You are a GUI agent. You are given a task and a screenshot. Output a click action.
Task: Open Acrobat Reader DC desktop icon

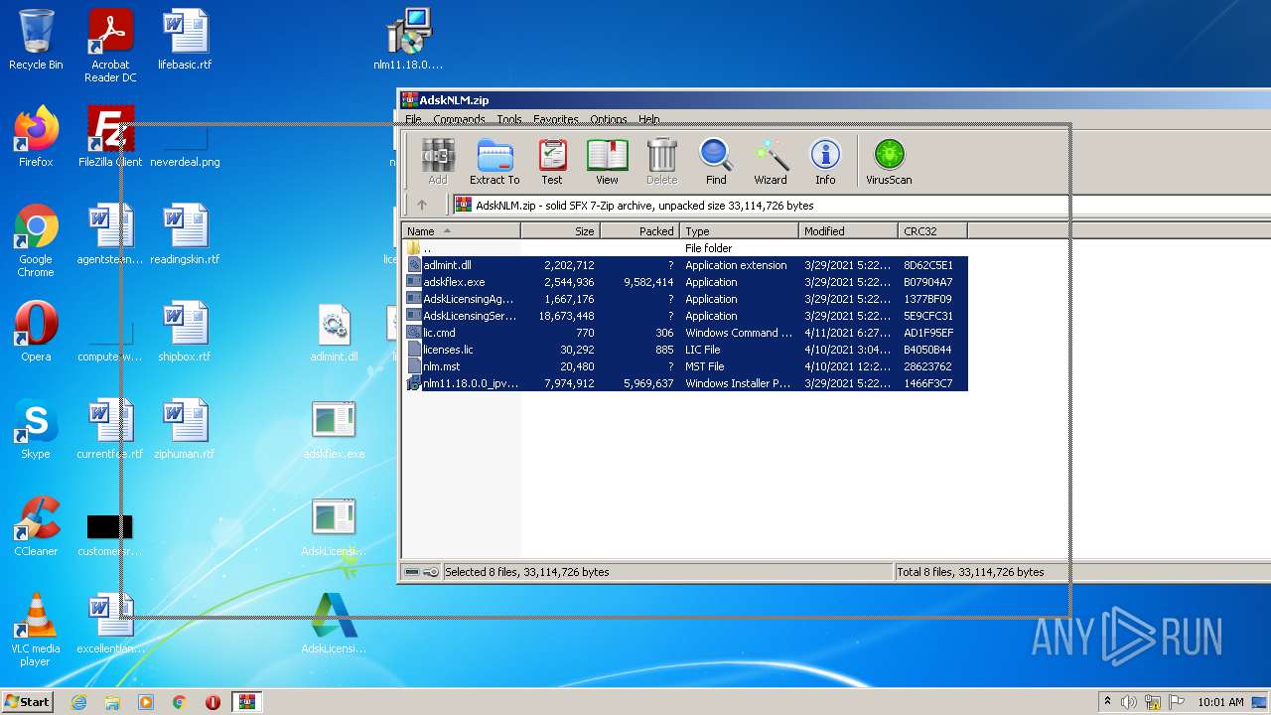point(110,46)
